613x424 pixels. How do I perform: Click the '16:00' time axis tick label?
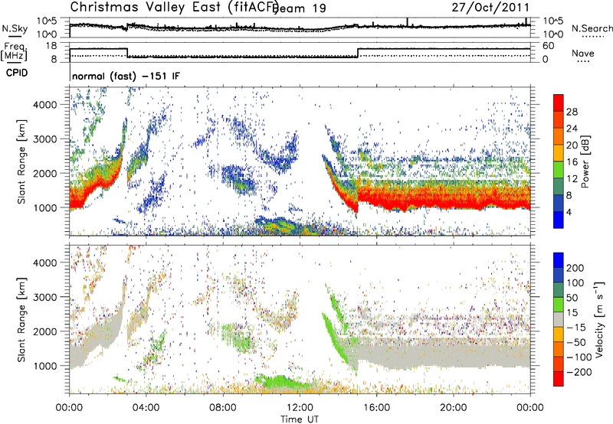(376, 408)
